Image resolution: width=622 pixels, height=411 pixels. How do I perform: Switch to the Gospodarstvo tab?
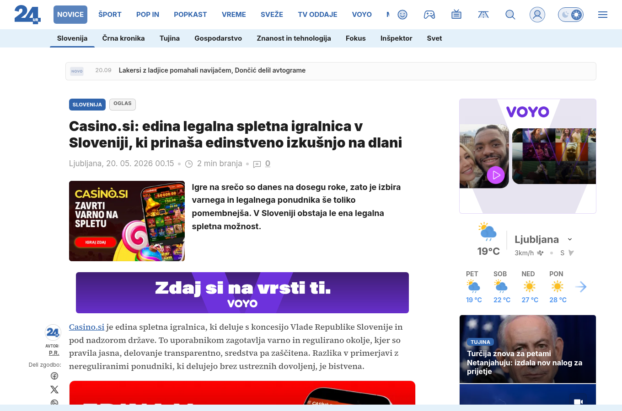[x=218, y=38]
